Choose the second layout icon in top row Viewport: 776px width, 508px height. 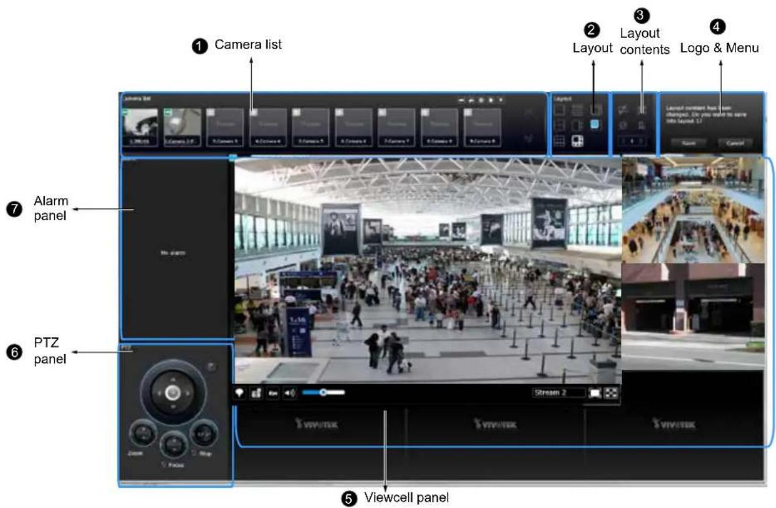point(577,110)
